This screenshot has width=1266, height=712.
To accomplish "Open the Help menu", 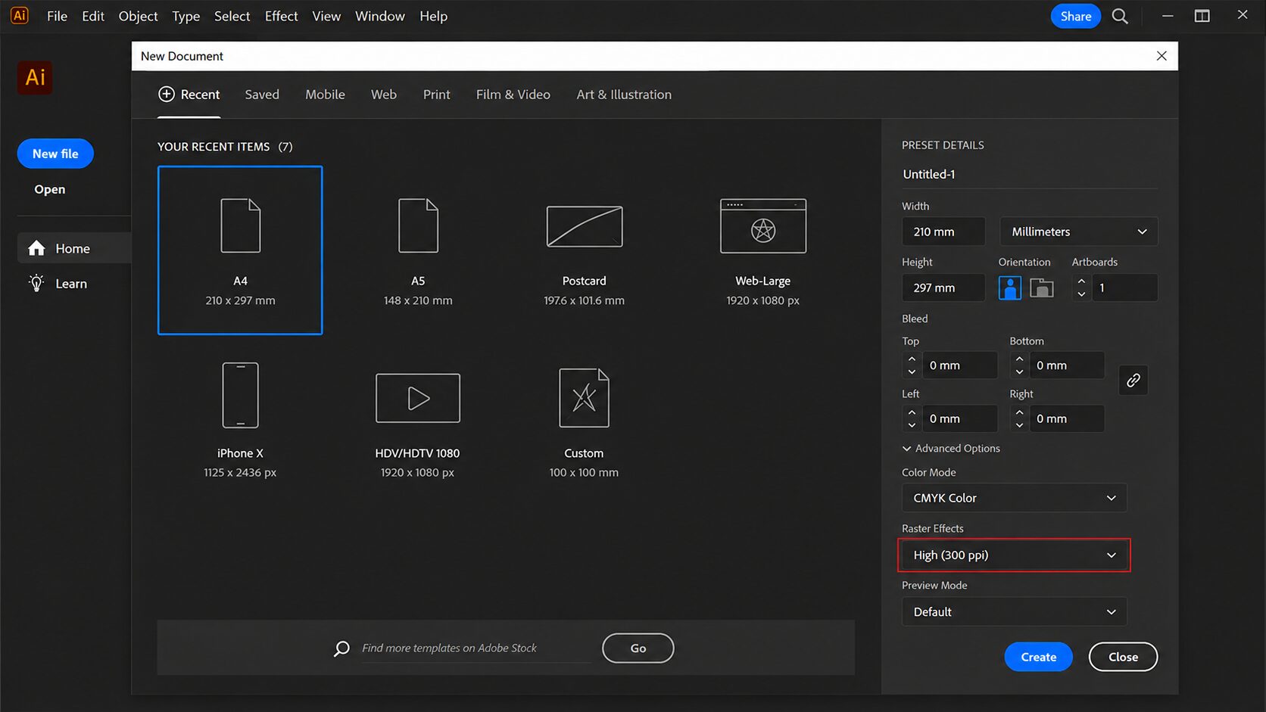I will point(433,16).
